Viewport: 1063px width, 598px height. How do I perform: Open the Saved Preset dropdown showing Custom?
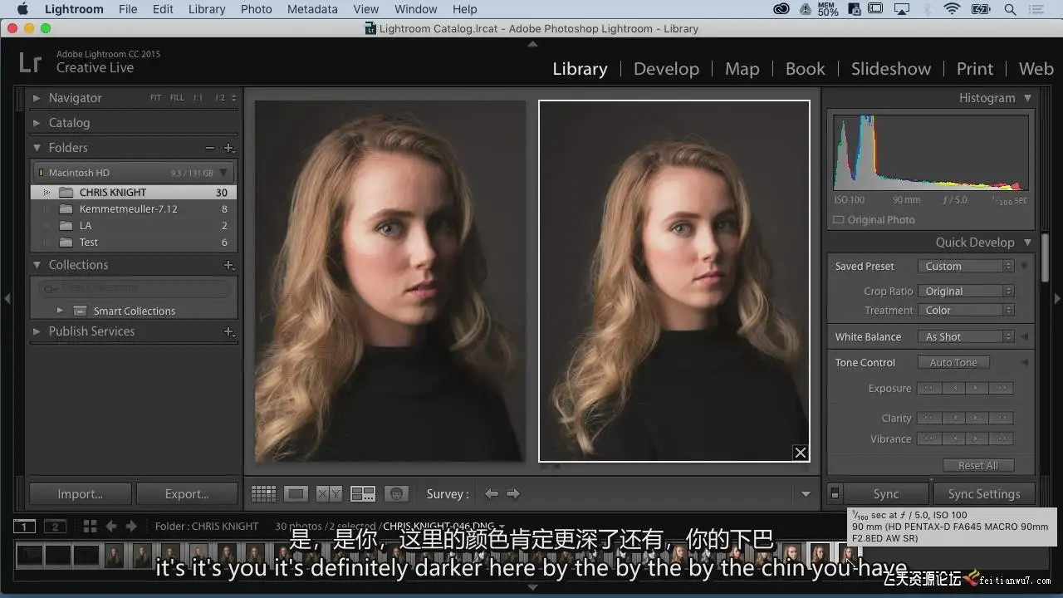(966, 267)
